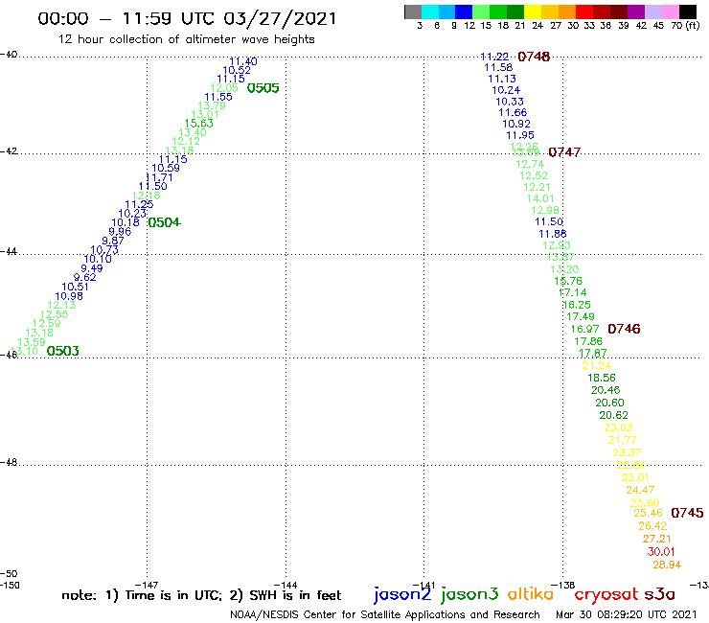Click the 13.79 wave height reading

point(212,105)
